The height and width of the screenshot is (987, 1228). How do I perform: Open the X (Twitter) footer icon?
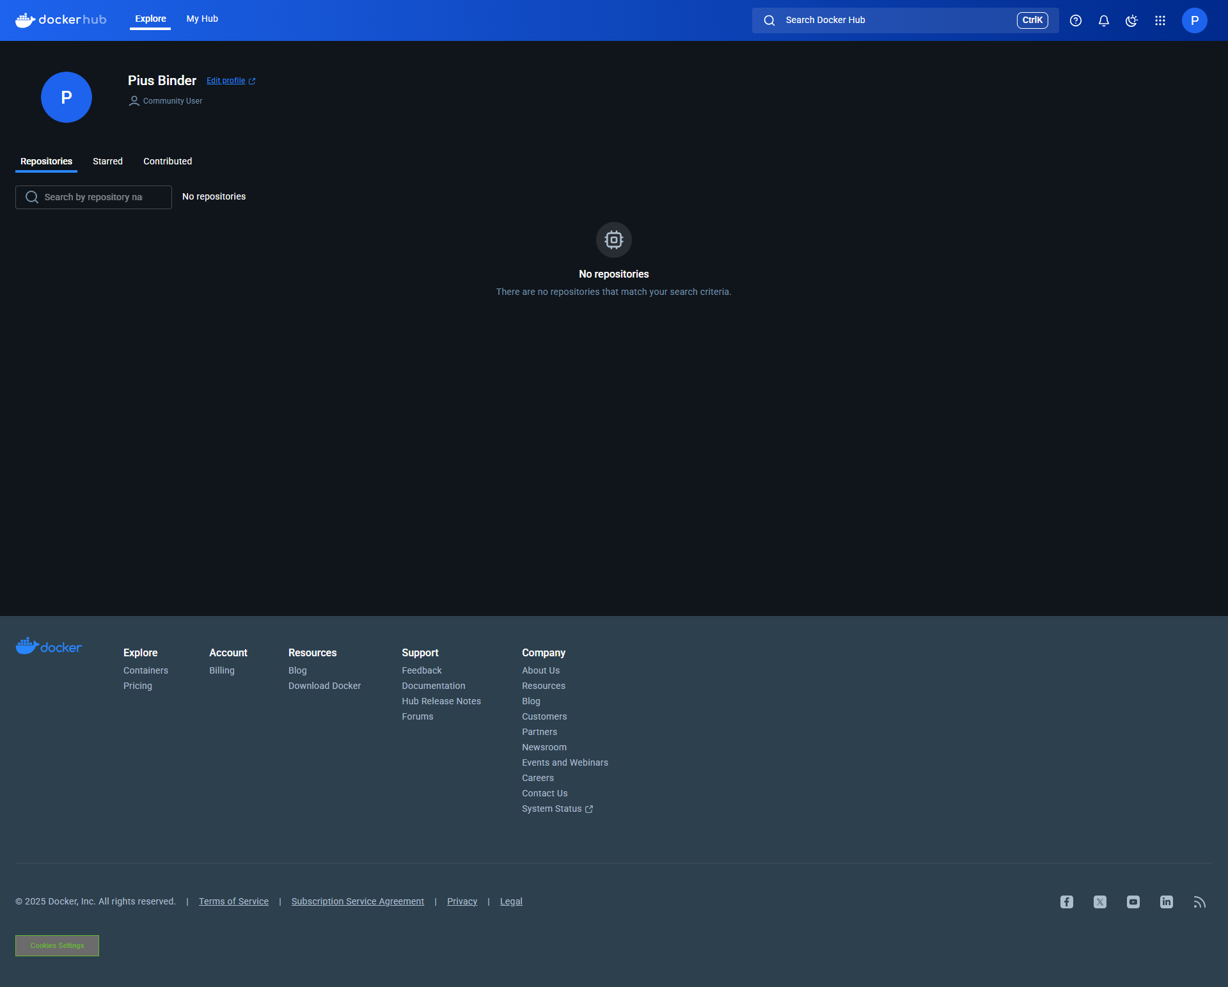coord(1100,902)
